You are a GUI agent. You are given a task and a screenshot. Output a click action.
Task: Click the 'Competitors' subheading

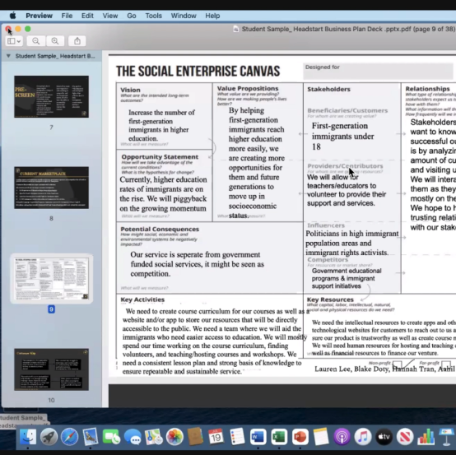[328, 260]
